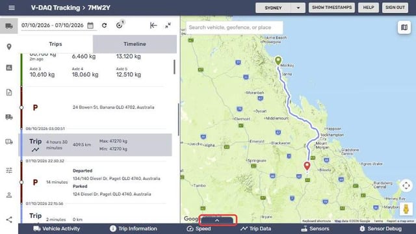Click the V-DAQ Tracking breadcrumb
The width and height of the screenshot is (416, 234).
[x=55, y=8]
